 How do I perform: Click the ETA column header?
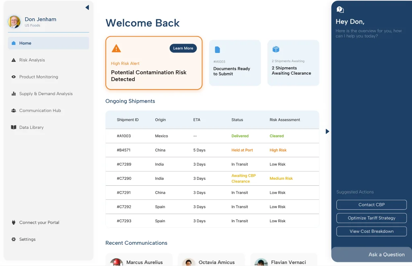197,120
